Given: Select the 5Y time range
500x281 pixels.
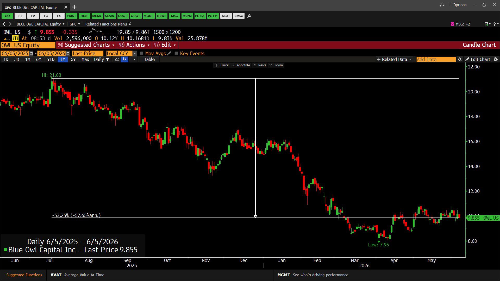Looking at the screenshot, I should point(73,59).
